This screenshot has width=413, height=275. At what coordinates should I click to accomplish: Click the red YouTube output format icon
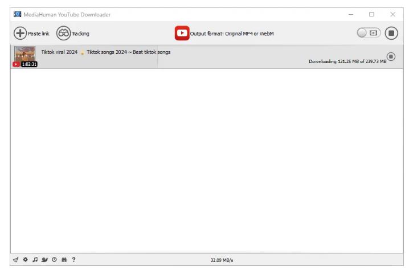point(182,34)
